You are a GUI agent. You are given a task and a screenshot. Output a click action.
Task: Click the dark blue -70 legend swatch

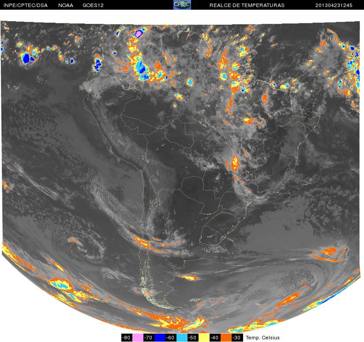160,337
